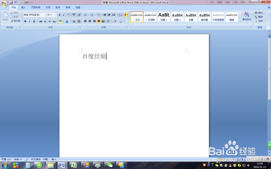Click the word count 字数: 4 indicator
Screen dimensions: 271x169
(x=18, y=159)
